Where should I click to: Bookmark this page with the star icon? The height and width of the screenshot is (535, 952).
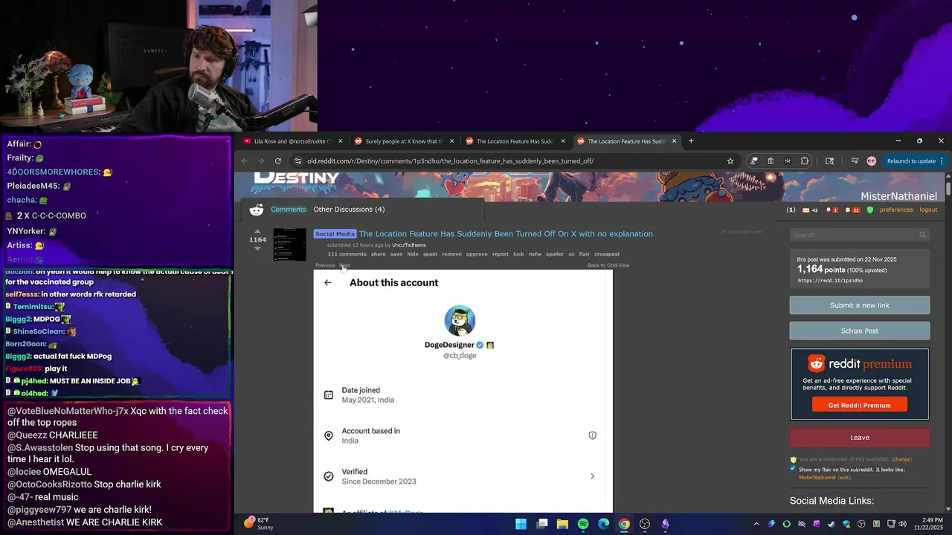[730, 161]
